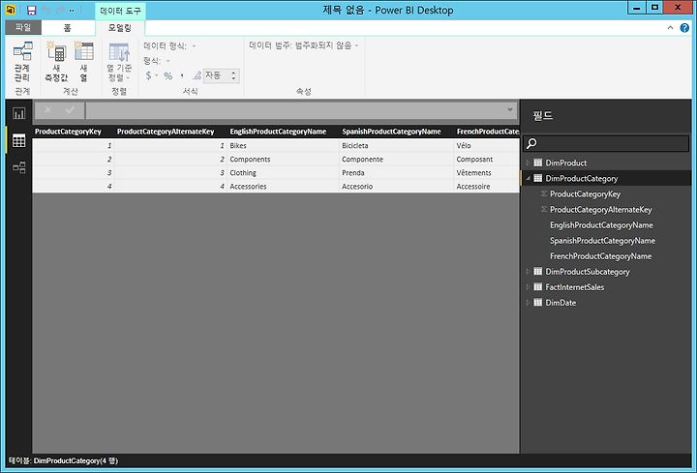Switch to Data view grid icon
Screen dimensions: 697x473
18,141
